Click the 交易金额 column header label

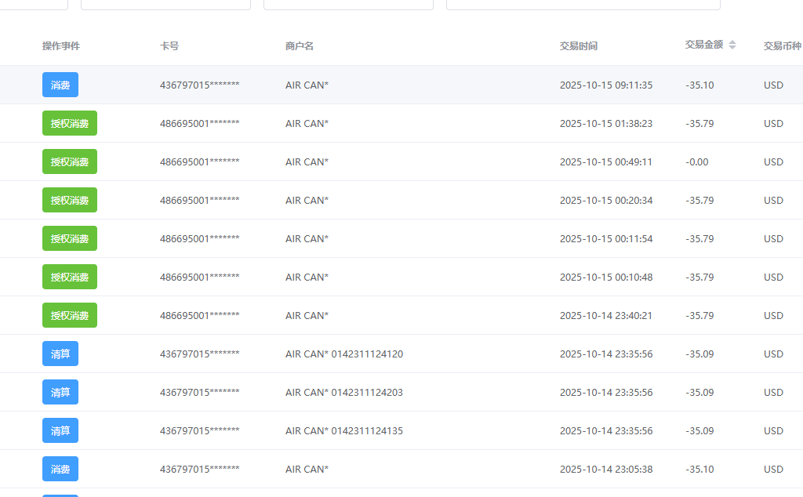[704, 45]
